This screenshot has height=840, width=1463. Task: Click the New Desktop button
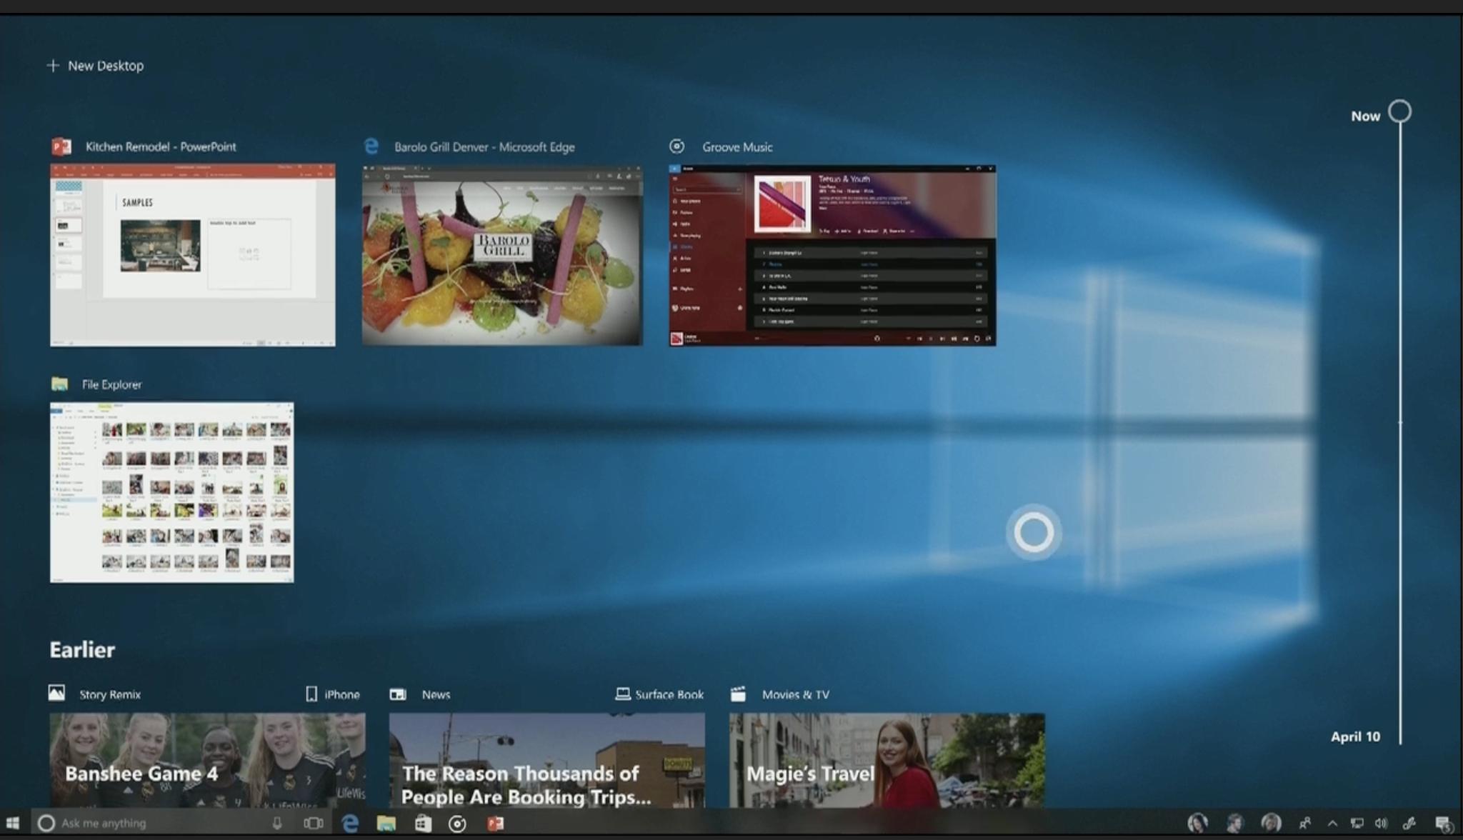tap(95, 66)
